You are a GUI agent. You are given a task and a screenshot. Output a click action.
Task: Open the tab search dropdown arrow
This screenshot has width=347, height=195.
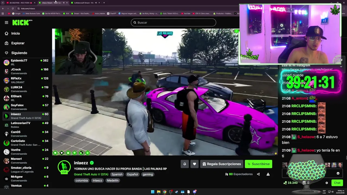click(x=3, y=3)
